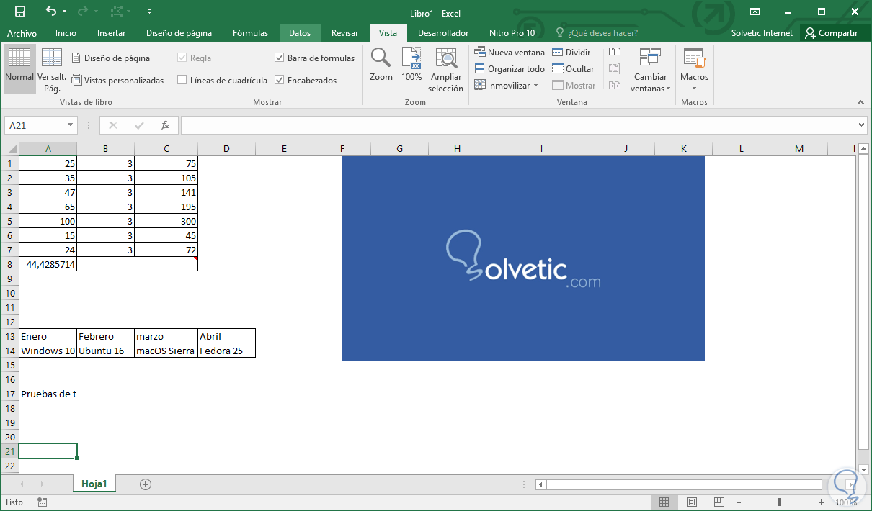The height and width of the screenshot is (511, 872).
Task: Enable Líneas de cuadrícula checkbox
Action: click(182, 81)
